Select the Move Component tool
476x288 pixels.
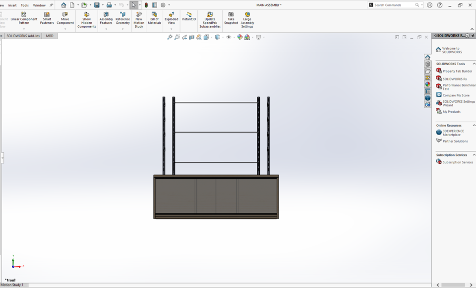65,19
